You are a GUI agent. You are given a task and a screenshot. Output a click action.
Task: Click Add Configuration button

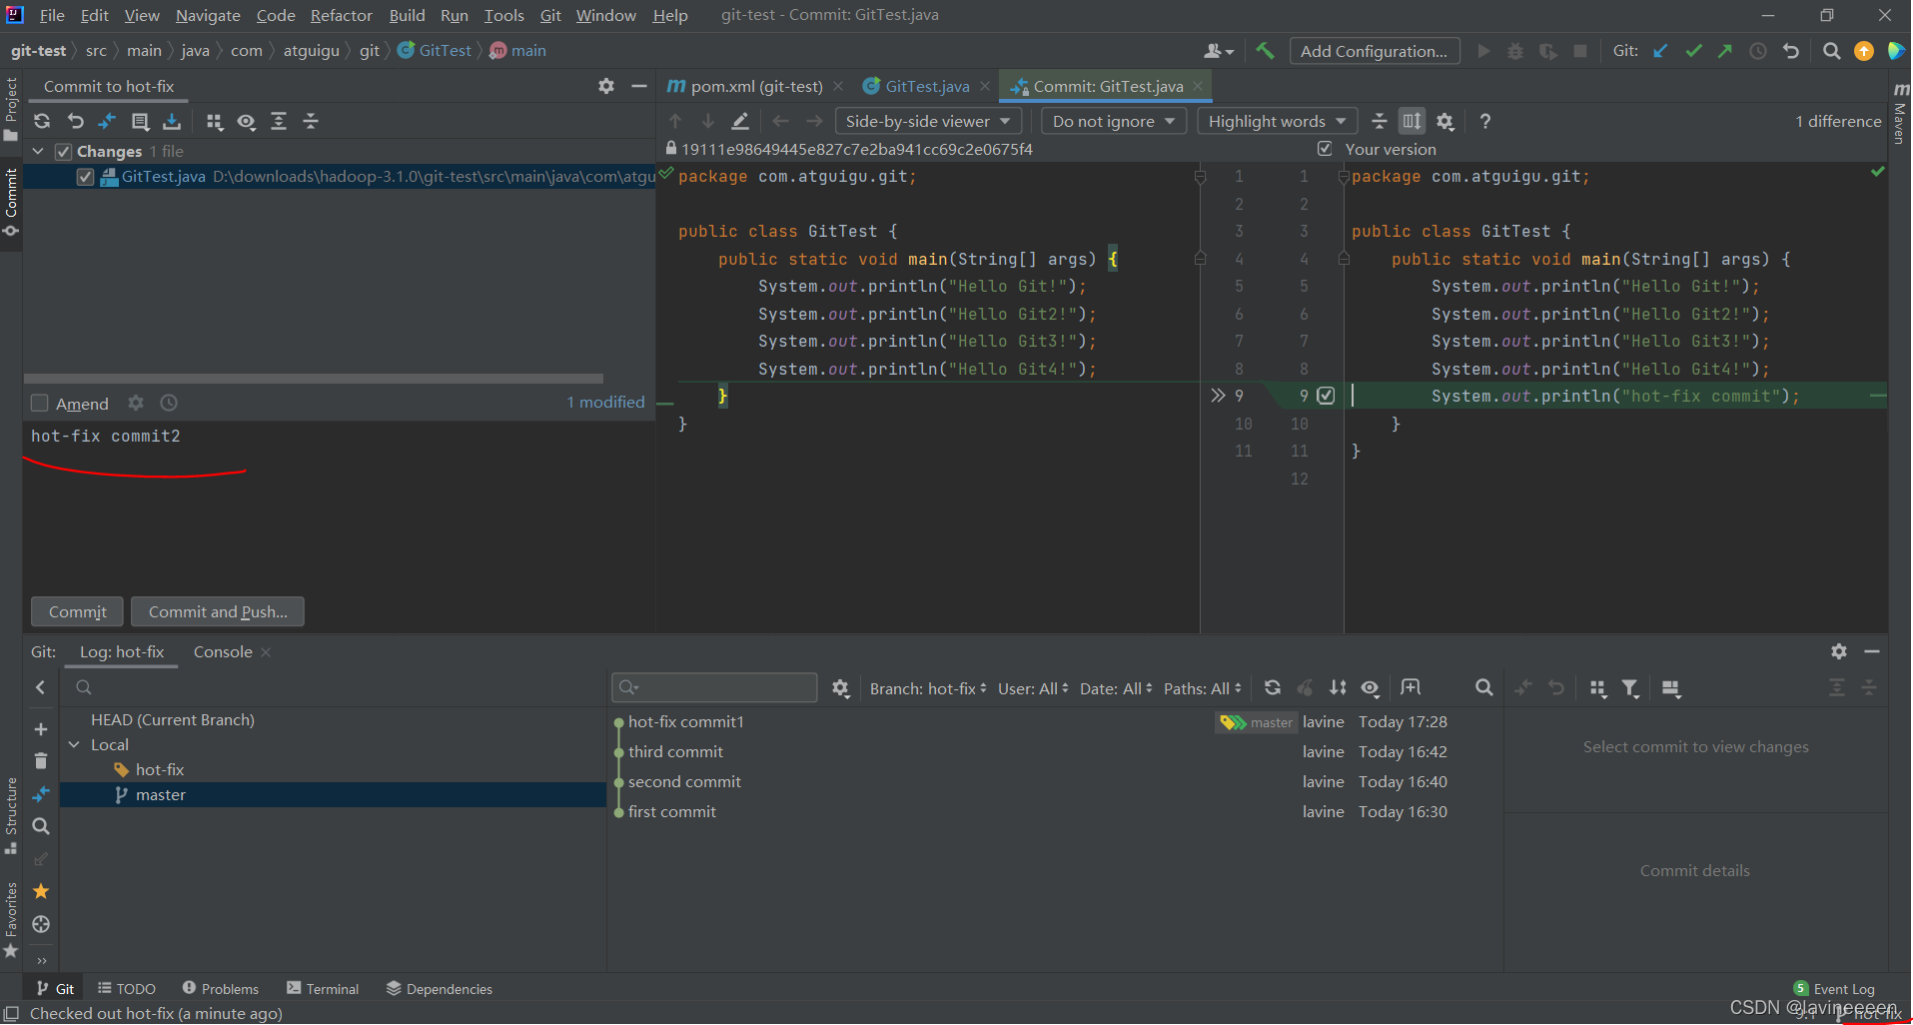point(1374,51)
